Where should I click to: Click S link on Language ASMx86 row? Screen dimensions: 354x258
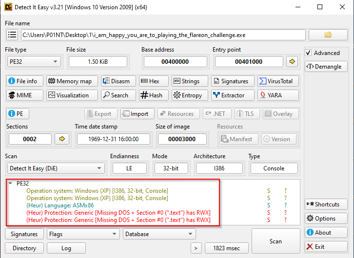[x=269, y=205]
